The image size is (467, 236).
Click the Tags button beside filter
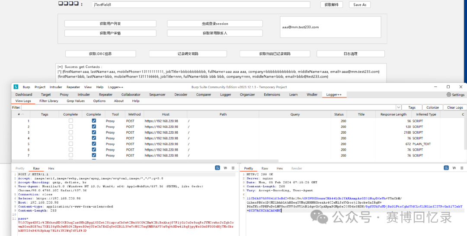412,107
